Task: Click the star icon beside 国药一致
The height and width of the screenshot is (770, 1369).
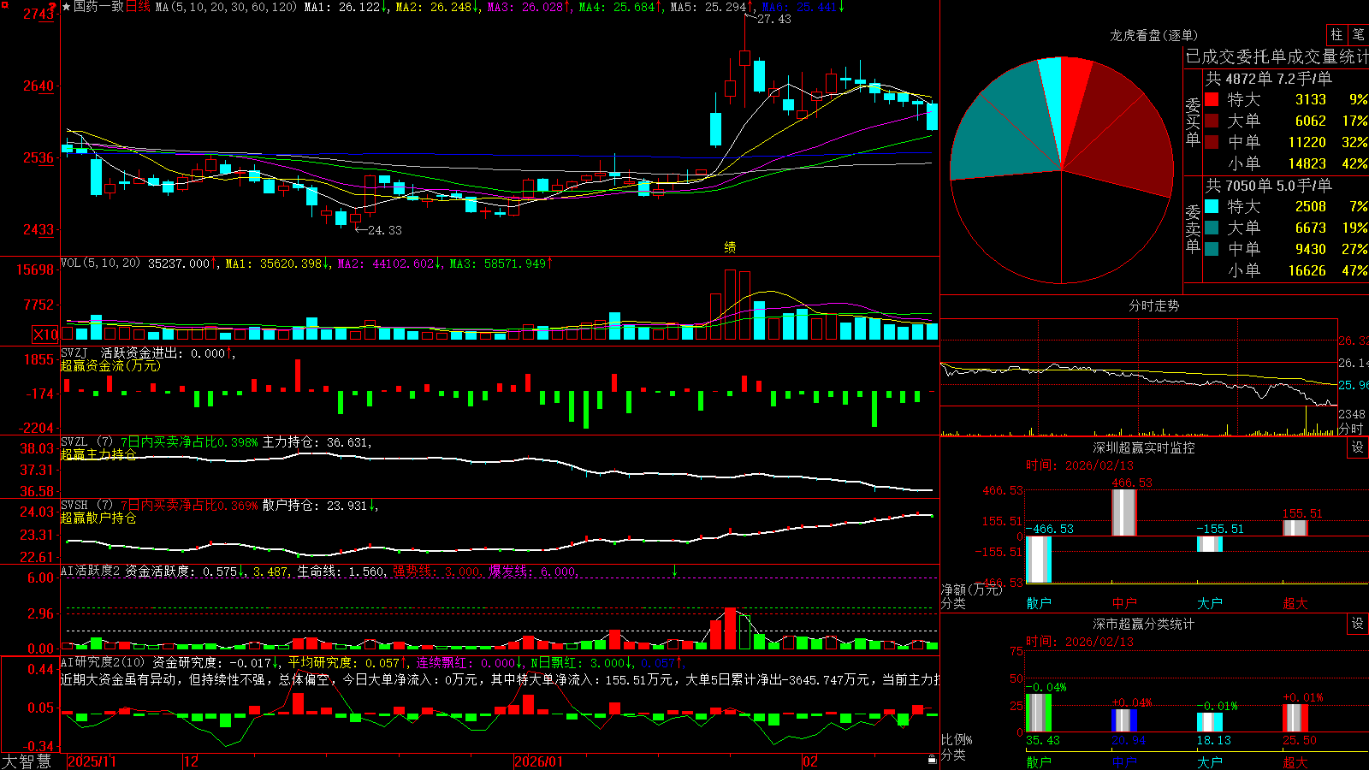Action: point(67,7)
